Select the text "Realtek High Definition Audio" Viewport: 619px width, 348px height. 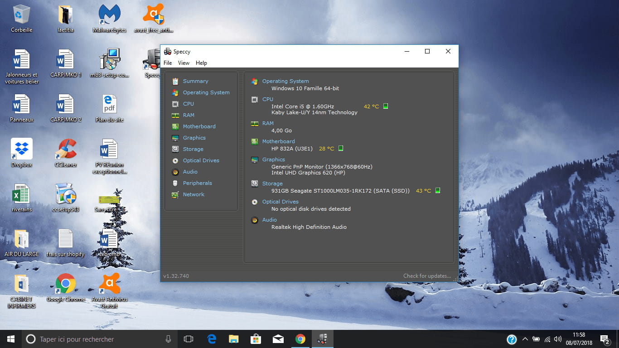point(309,227)
